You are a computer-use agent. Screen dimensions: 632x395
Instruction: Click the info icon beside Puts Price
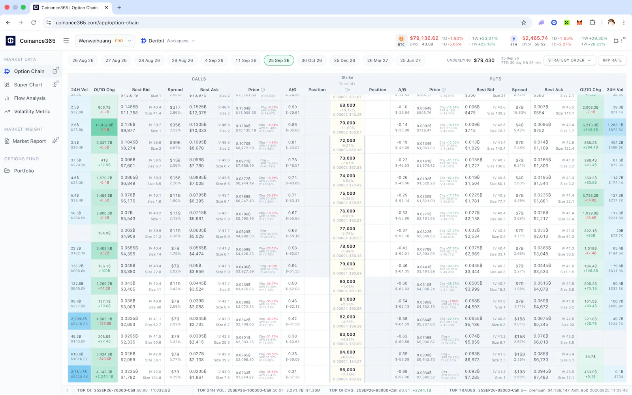coord(444,90)
